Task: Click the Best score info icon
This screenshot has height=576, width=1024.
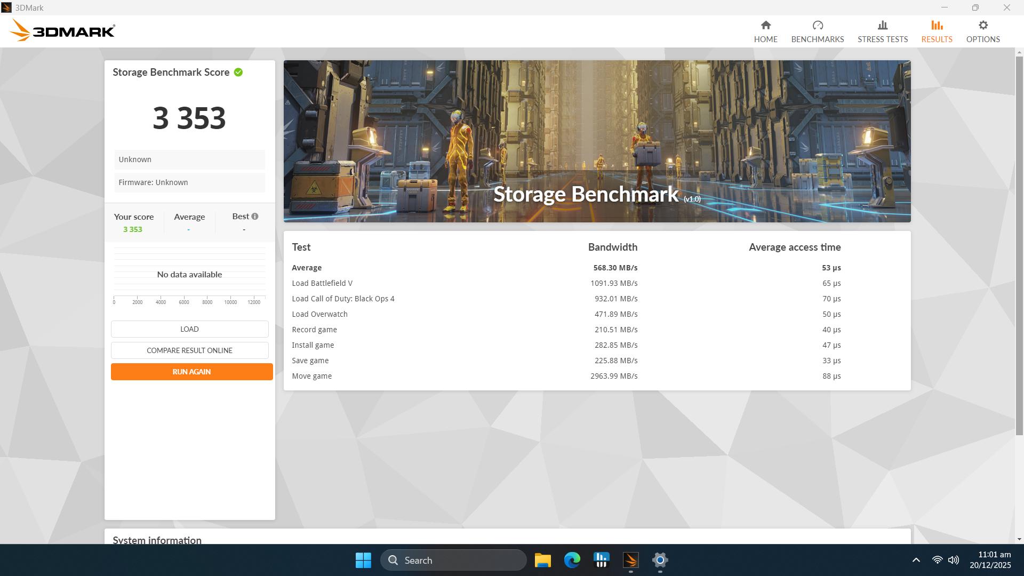Action: pyautogui.click(x=255, y=216)
